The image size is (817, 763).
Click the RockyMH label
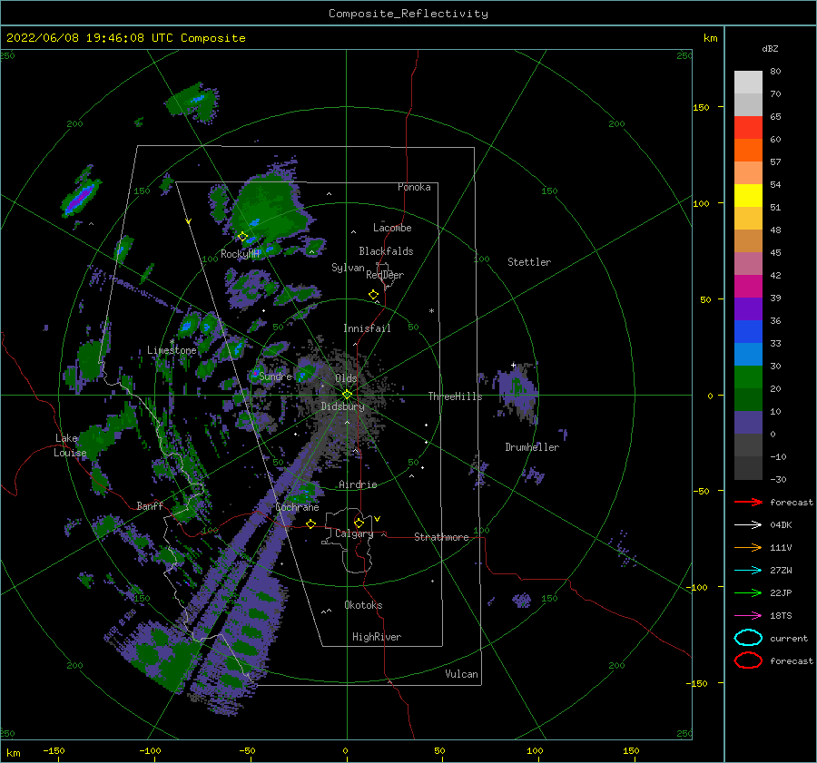(x=241, y=254)
